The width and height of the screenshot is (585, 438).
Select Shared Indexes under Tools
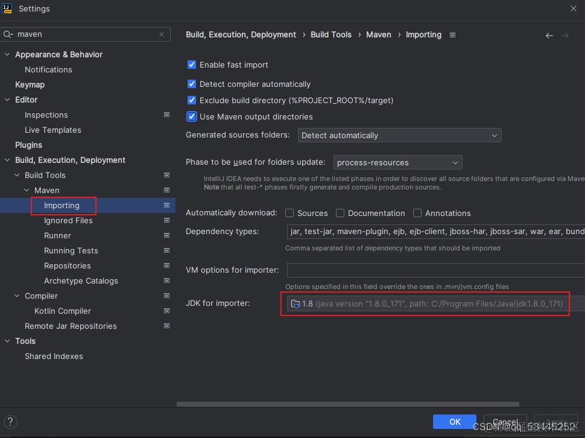(54, 357)
